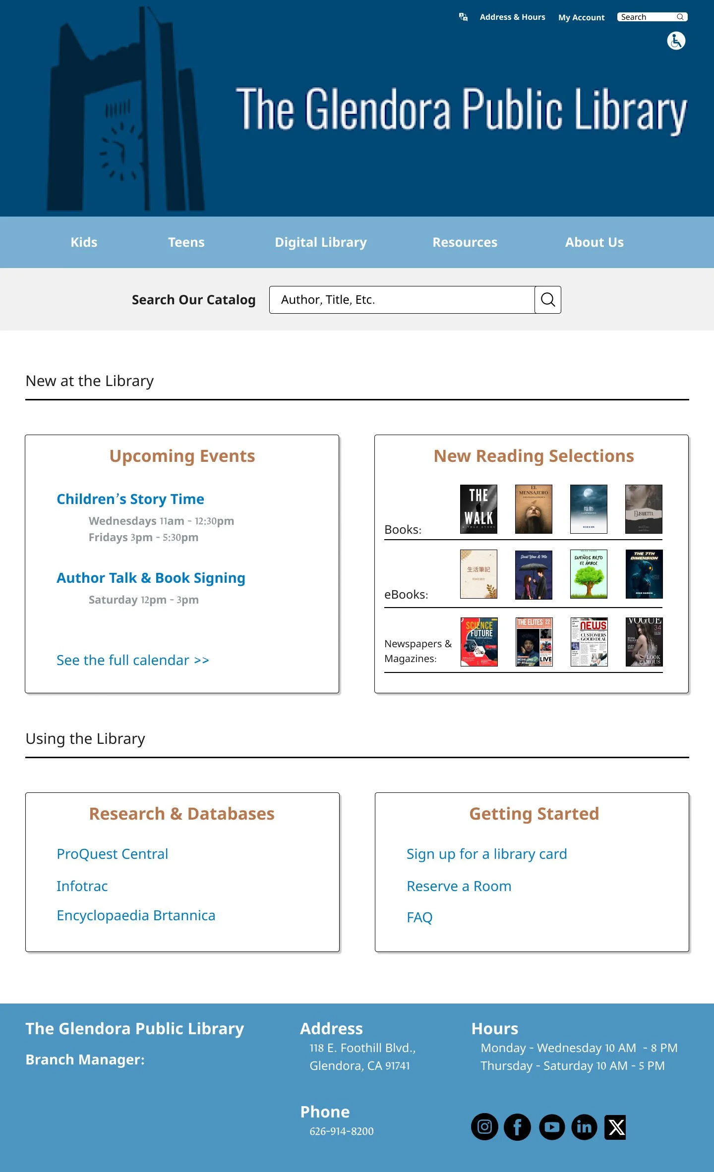Viewport: 714px width, 1172px height.
Task: Open the Resources menu
Action: [x=465, y=242]
